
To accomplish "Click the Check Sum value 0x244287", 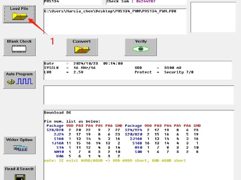I will (x=146, y=1).
